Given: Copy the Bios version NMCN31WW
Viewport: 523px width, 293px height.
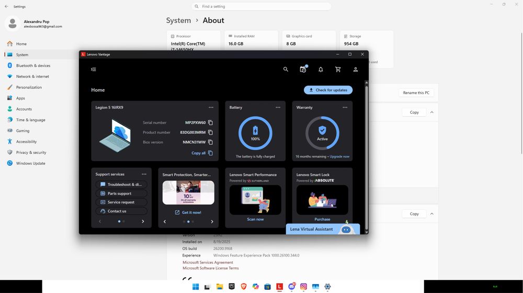Looking at the screenshot, I should (210, 142).
